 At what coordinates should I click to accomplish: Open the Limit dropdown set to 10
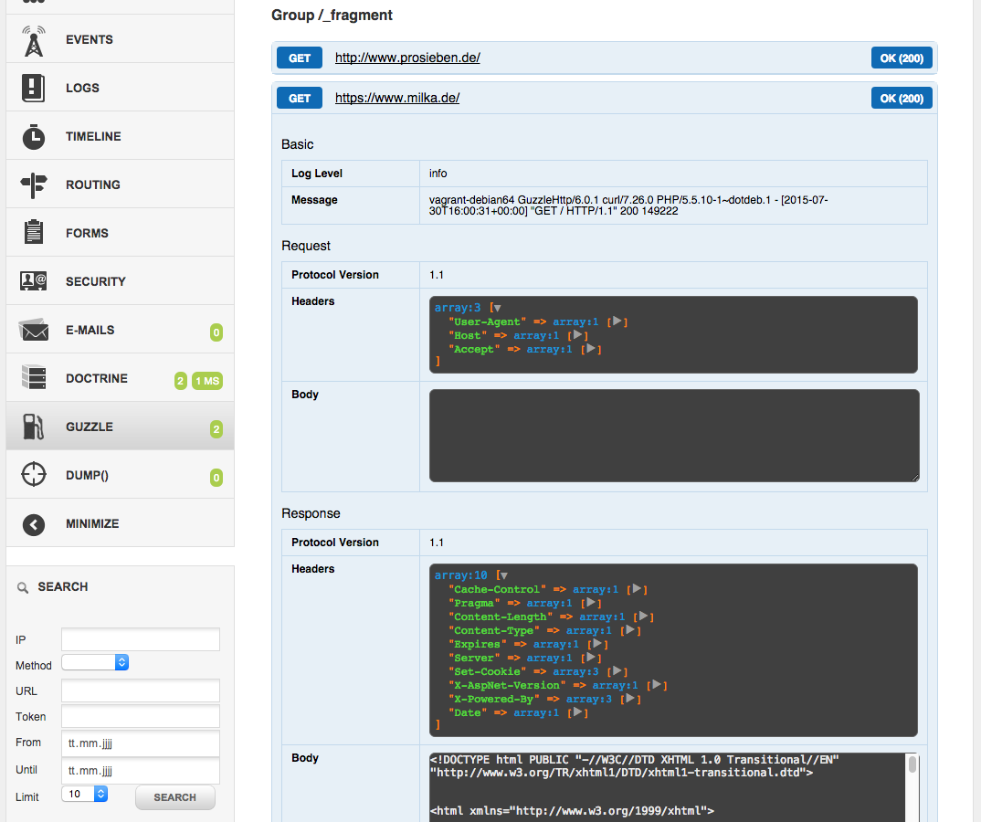(x=85, y=795)
